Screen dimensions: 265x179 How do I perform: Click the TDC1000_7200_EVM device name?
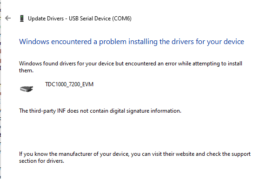[x=69, y=84]
